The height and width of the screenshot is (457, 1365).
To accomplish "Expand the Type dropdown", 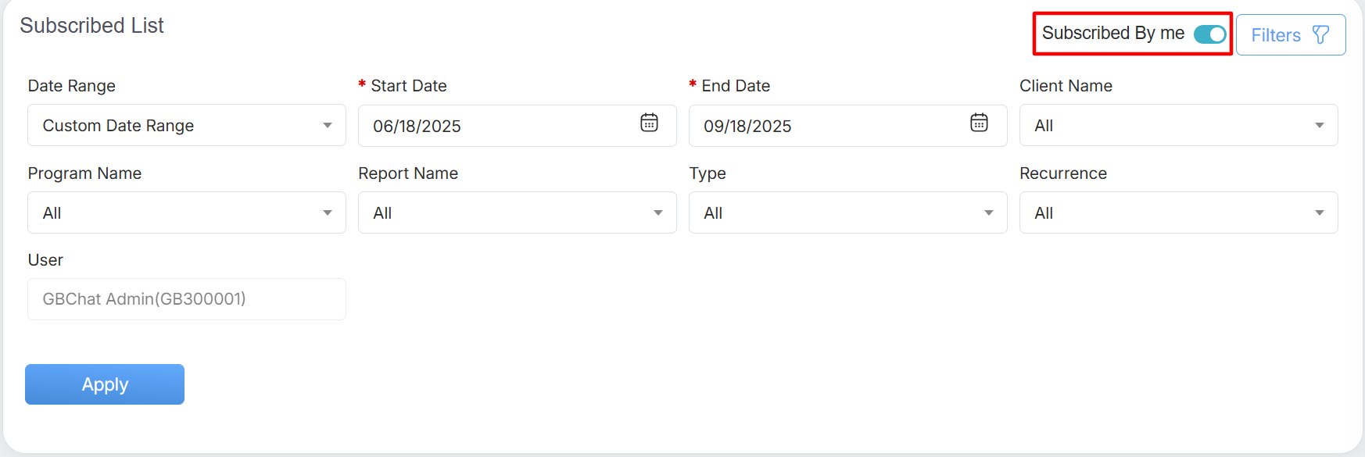I will tap(847, 213).
